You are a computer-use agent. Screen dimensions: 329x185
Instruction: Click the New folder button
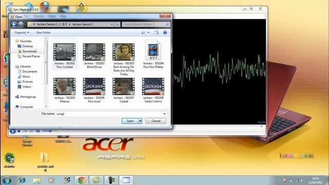(43, 32)
